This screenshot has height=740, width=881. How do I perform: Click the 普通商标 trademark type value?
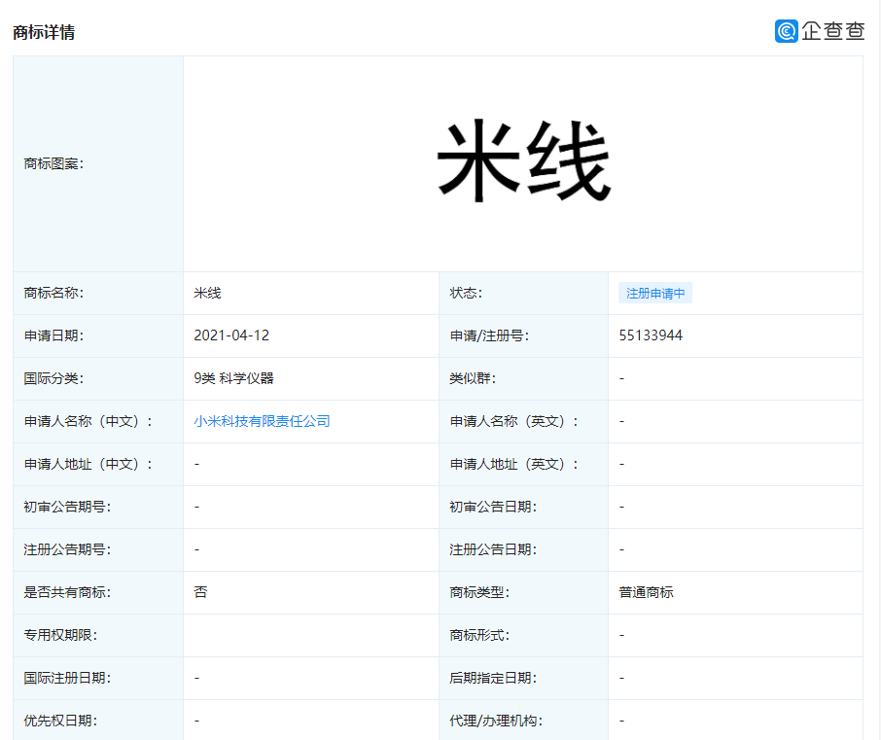[646, 592]
